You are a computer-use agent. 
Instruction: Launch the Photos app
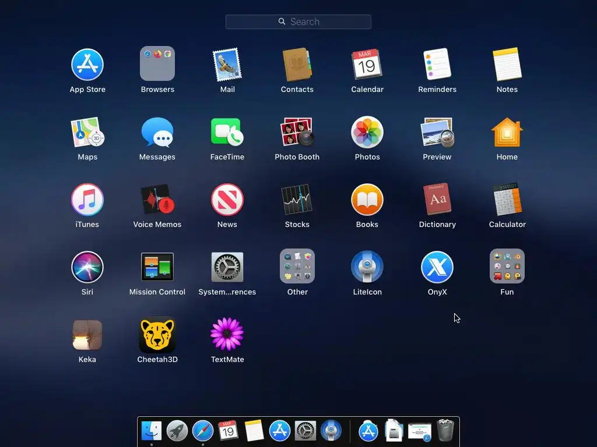[x=367, y=132]
